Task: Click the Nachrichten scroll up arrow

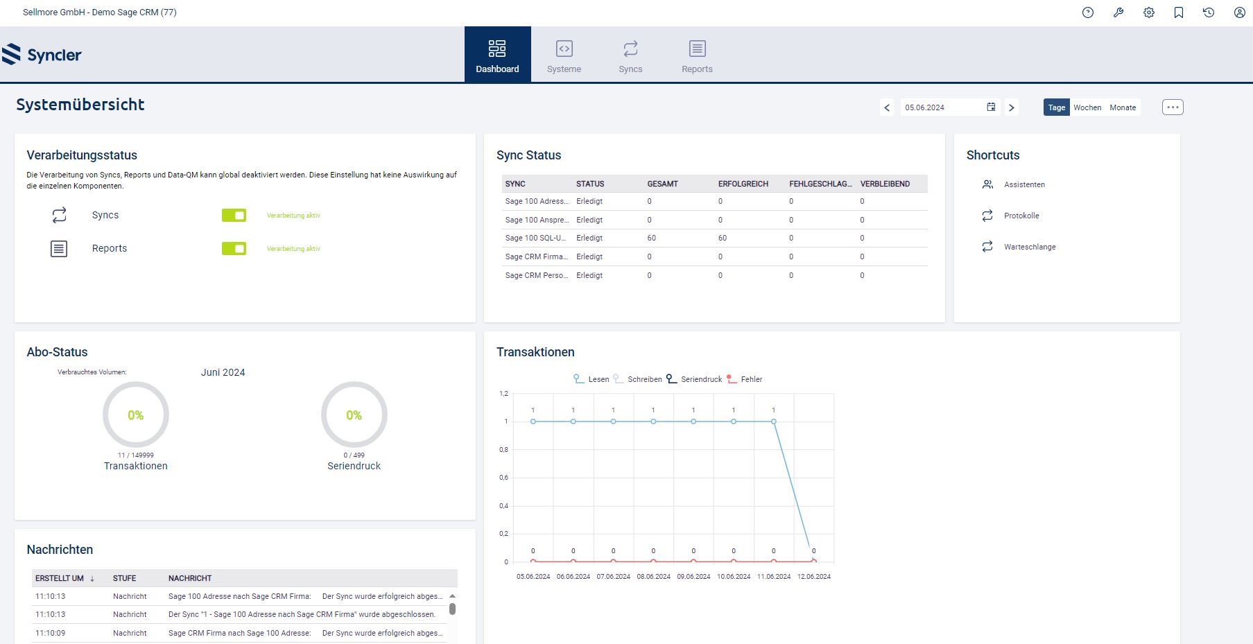Action: (452, 596)
